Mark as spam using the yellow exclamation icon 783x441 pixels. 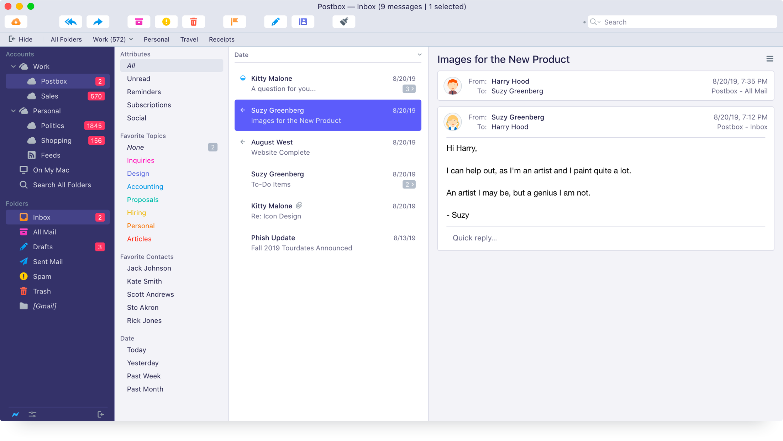point(166,22)
